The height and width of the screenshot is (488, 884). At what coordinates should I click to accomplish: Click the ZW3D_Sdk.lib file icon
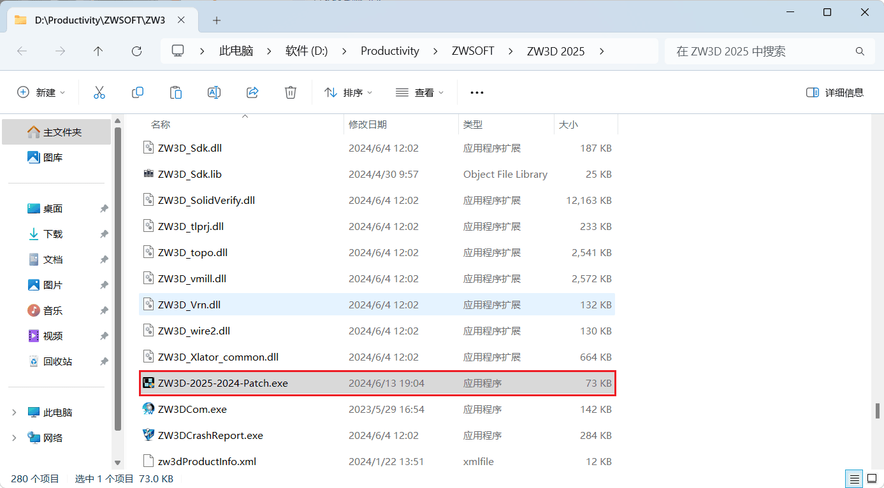(149, 174)
